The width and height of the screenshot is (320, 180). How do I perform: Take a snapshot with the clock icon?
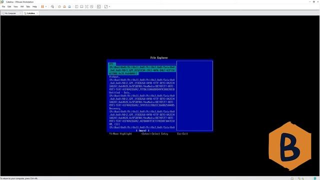click(x=59, y=6)
